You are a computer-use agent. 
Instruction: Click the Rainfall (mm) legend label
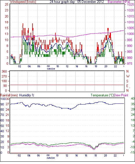click(x=9, y=95)
